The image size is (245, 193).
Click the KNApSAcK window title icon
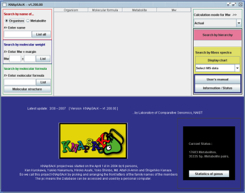pyautogui.click(x=4, y=5)
